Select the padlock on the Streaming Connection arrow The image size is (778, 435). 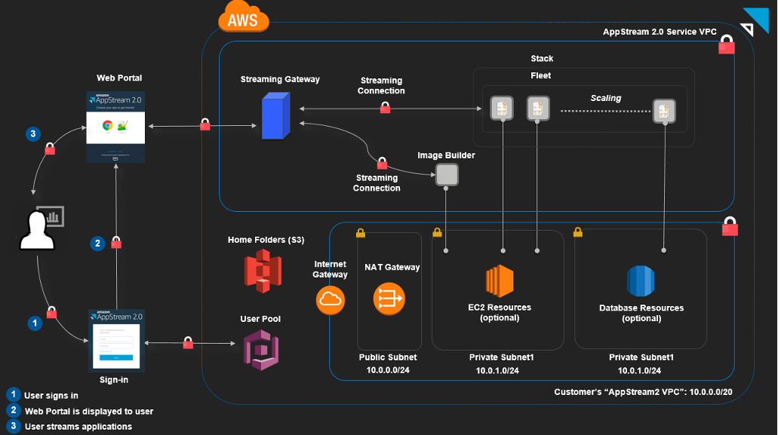[x=385, y=107]
